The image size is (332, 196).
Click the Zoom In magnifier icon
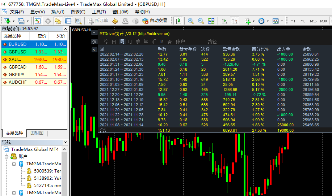pos(190,21)
